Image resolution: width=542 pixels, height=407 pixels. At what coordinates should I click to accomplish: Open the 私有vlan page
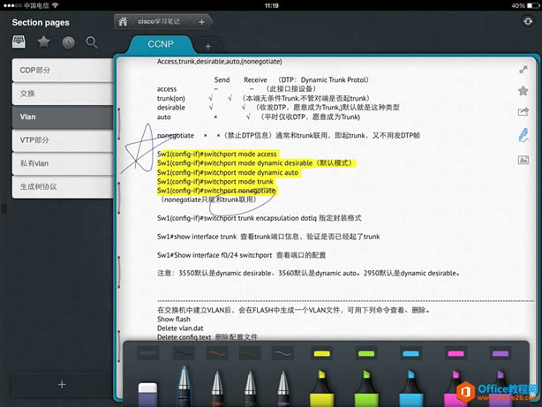click(x=63, y=163)
